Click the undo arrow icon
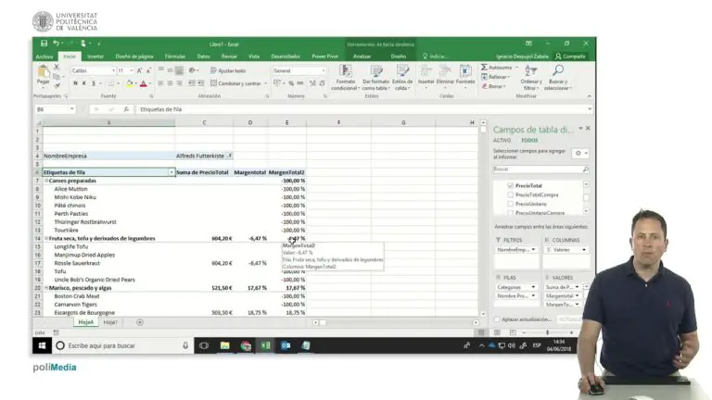 [x=57, y=44]
